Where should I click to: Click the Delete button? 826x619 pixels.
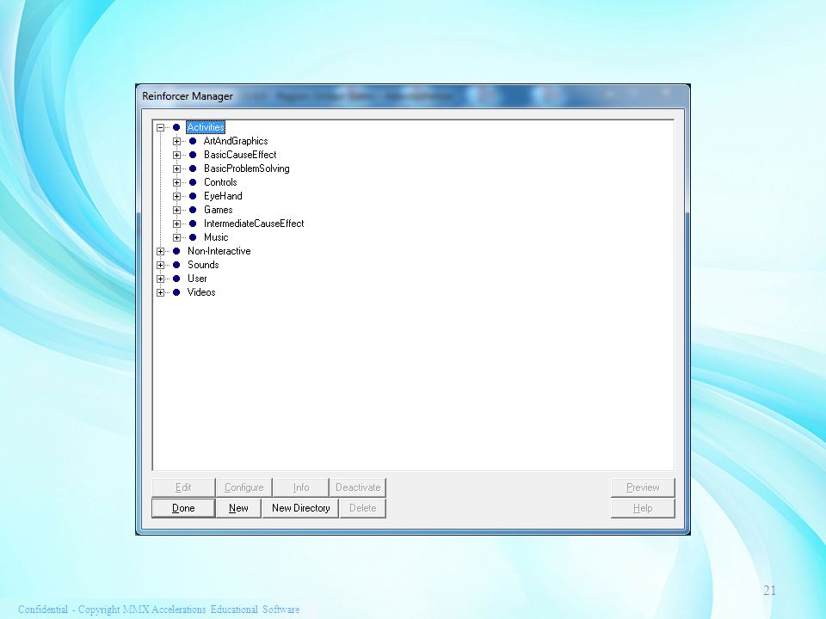tap(363, 508)
